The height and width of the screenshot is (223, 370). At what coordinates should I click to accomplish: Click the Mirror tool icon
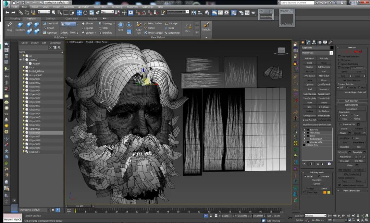tap(194, 12)
